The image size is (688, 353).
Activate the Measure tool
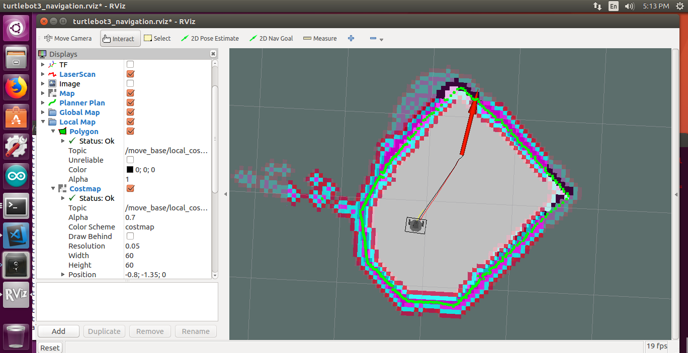[x=320, y=38]
